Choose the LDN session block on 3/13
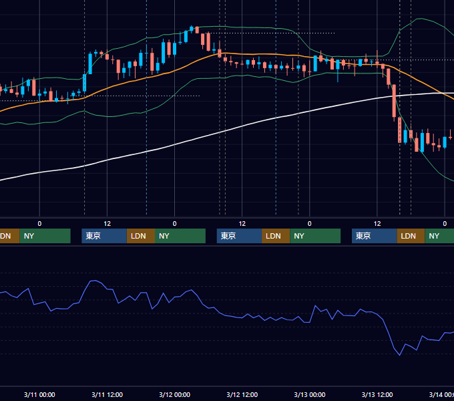The height and width of the screenshot is (401, 454). 411,236
